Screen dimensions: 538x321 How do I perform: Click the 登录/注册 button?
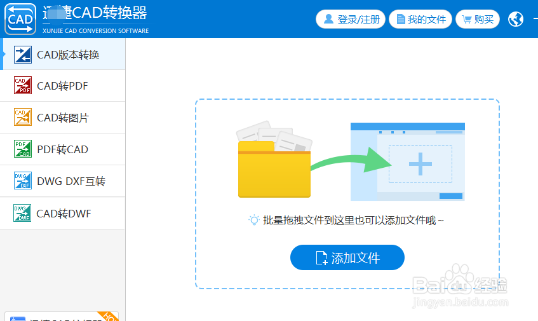coord(351,19)
